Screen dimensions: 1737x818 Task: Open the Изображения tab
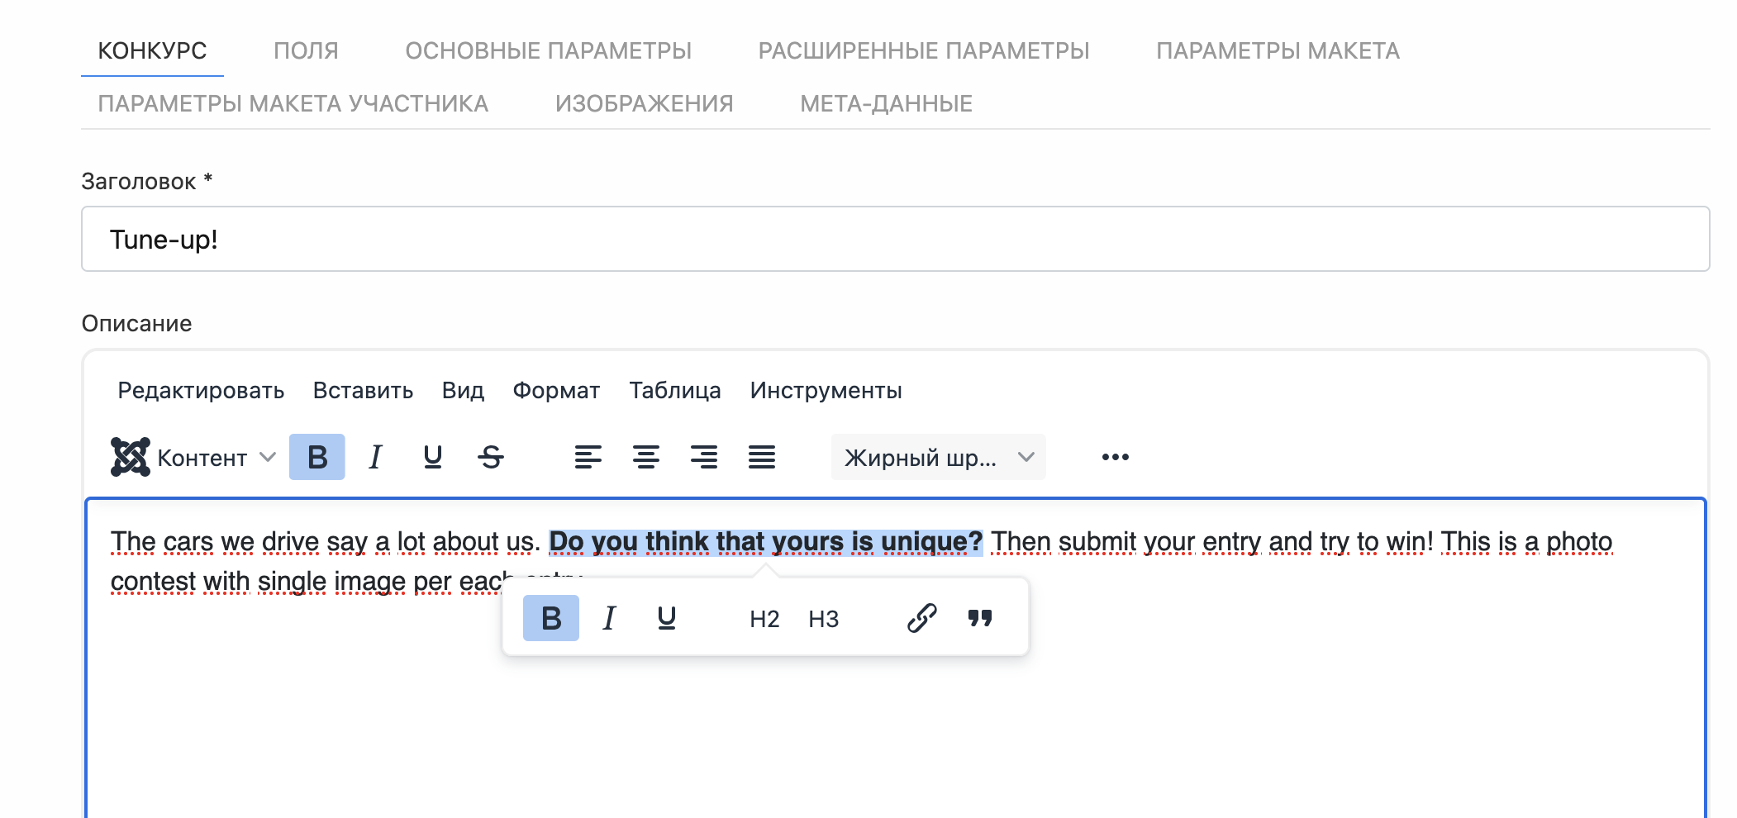(644, 103)
